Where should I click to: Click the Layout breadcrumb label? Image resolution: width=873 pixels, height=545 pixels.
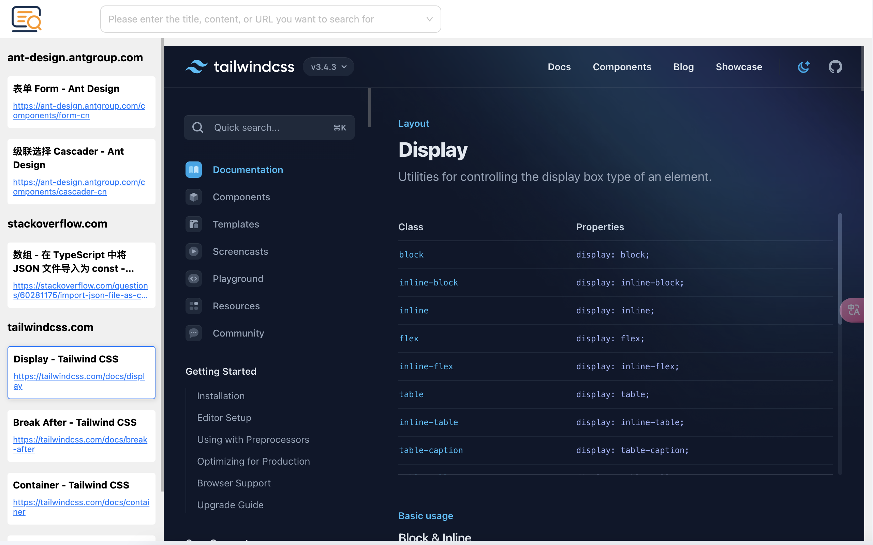tap(414, 124)
